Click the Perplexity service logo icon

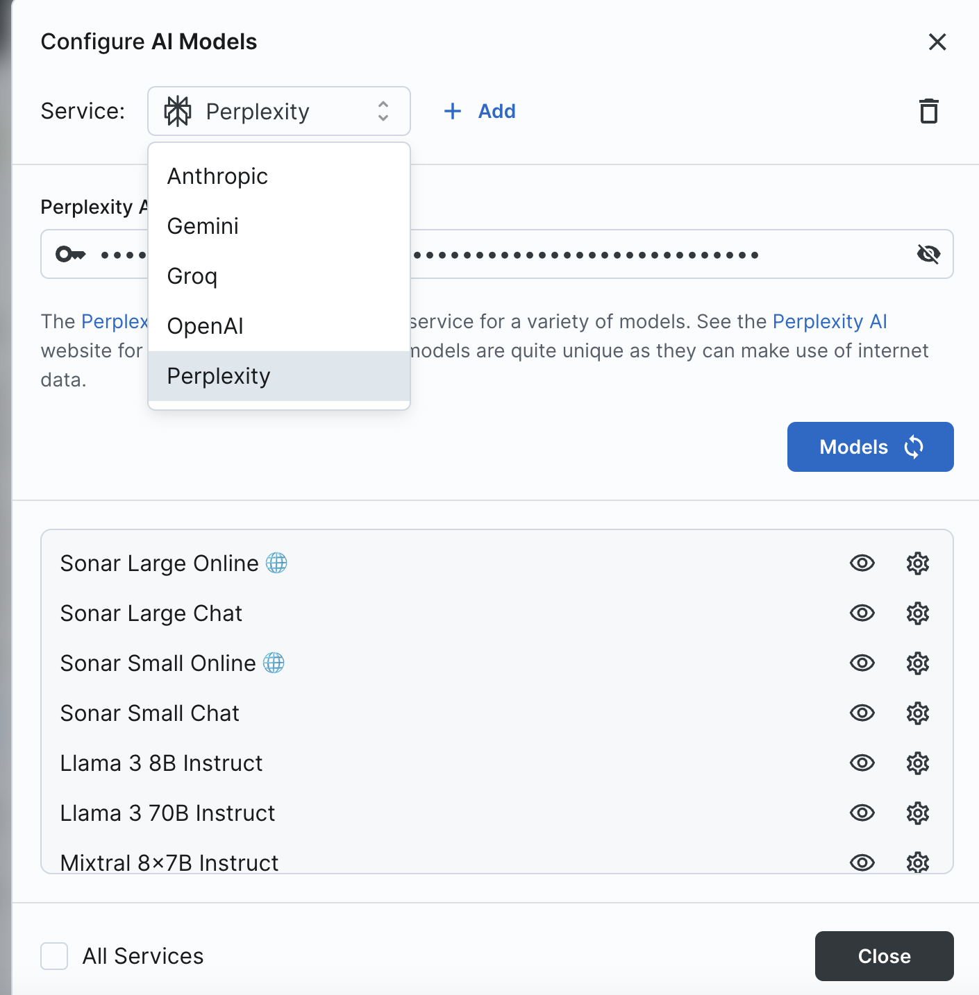pyautogui.click(x=178, y=111)
